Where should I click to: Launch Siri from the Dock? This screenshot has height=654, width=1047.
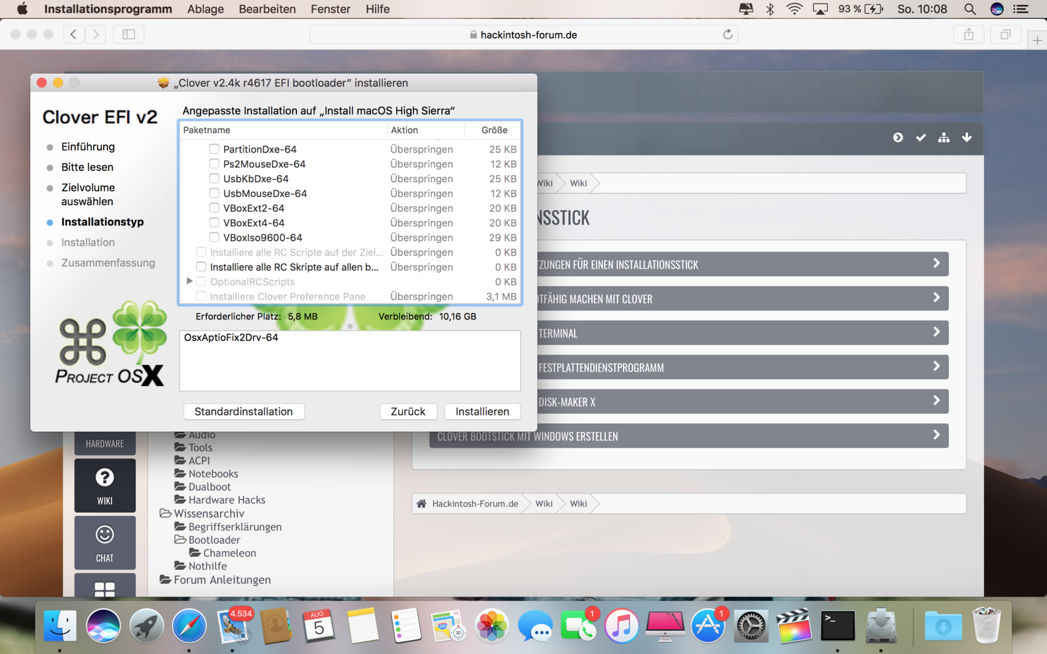(x=103, y=626)
